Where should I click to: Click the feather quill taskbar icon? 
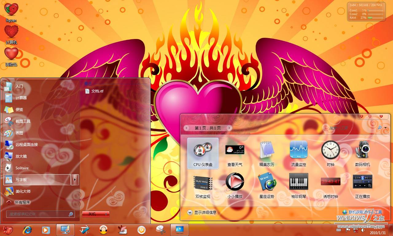(122, 230)
